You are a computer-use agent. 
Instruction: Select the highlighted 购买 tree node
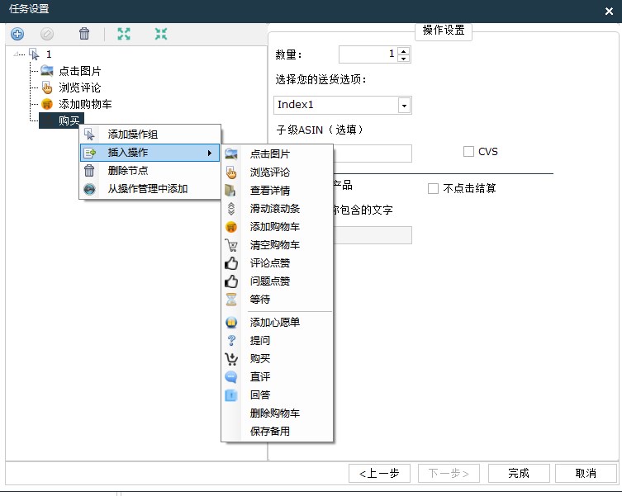coord(61,120)
